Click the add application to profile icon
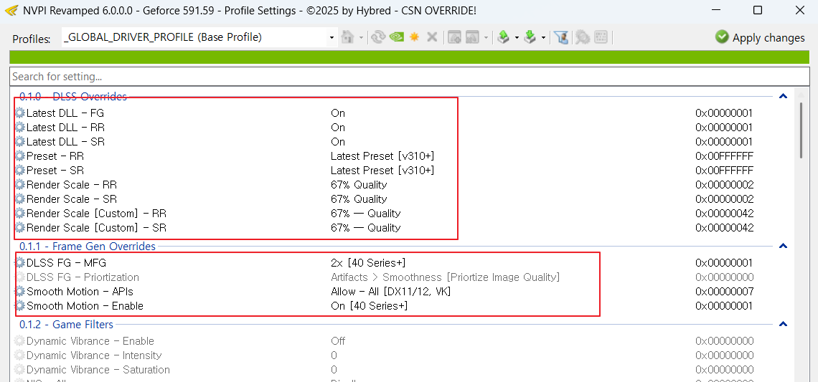Image resolution: width=818 pixels, height=382 pixels. click(455, 37)
